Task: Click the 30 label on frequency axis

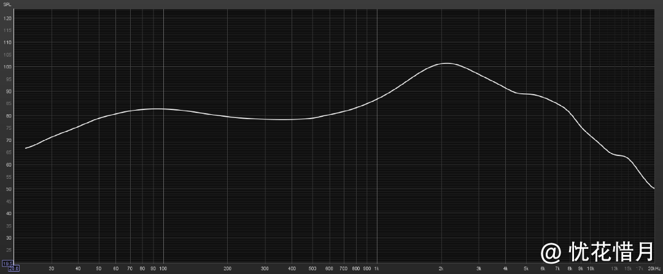Action: click(52, 268)
